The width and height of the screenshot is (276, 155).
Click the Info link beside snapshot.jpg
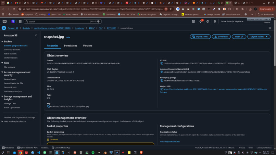pyautogui.click(x=68, y=37)
